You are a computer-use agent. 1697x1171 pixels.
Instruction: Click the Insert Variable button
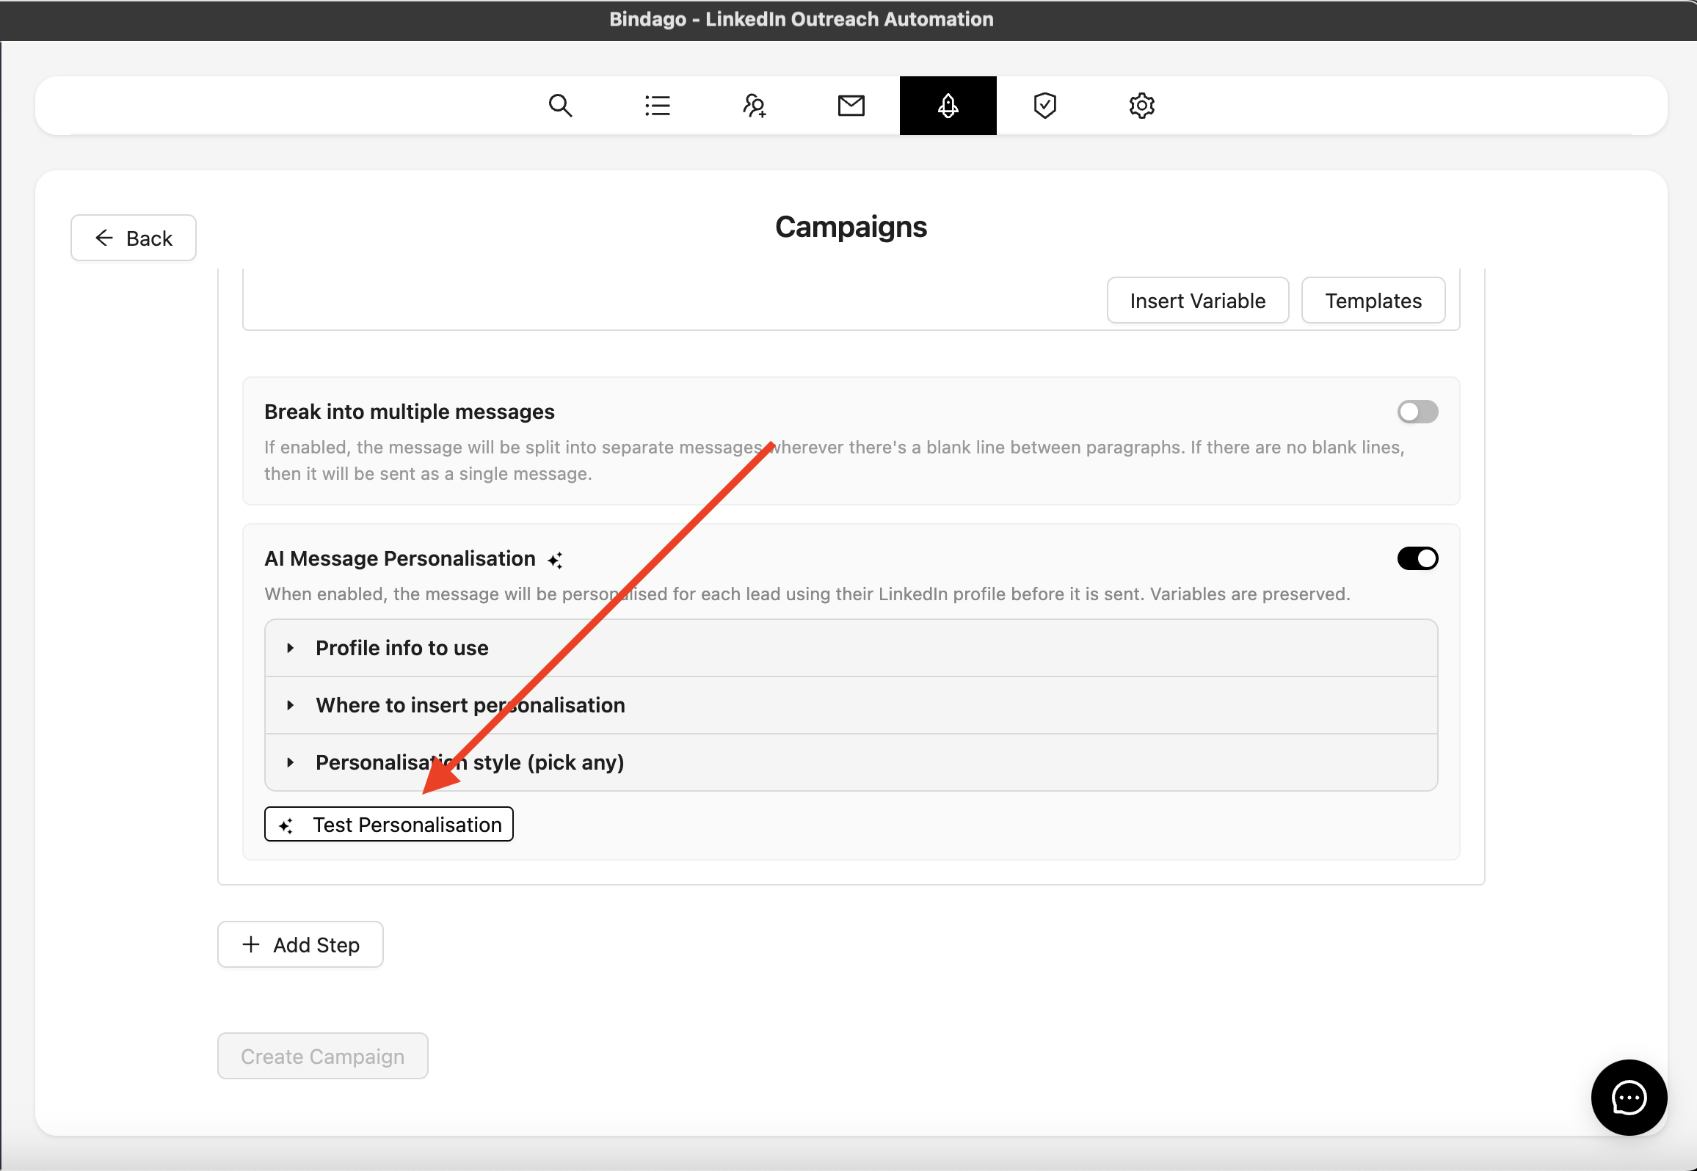(x=1197, y=300)
